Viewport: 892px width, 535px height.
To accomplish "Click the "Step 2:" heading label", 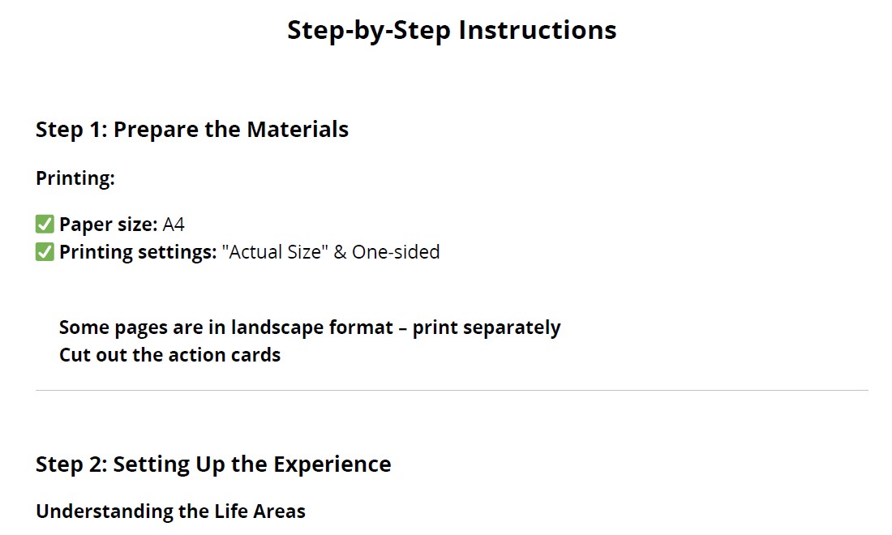I will tap(71, 464).
